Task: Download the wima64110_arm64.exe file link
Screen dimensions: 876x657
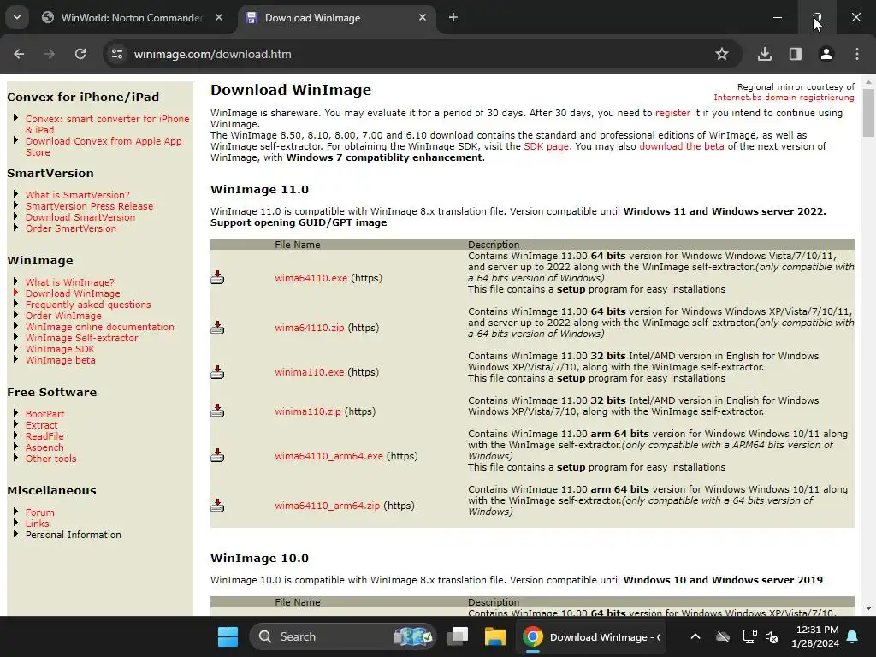Action: (x=328, y=455)
